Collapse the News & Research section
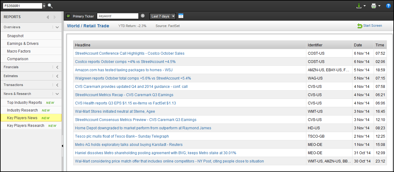Screen dimensions: 394x172 57,94
